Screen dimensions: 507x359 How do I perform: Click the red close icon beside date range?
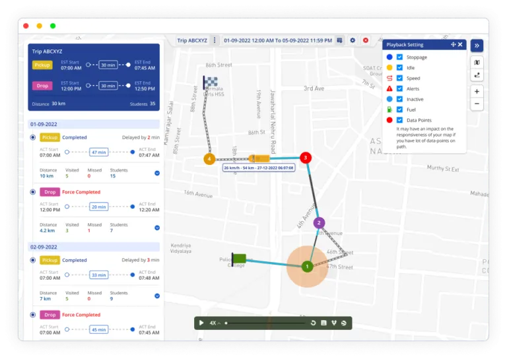click(365, 40)
